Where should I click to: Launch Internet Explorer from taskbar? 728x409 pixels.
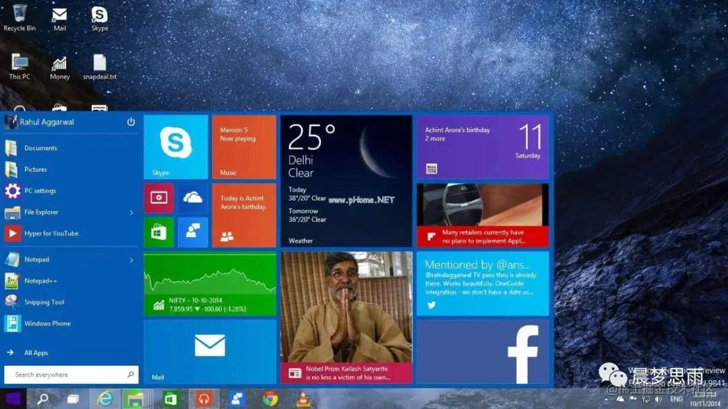pos(105,399)
